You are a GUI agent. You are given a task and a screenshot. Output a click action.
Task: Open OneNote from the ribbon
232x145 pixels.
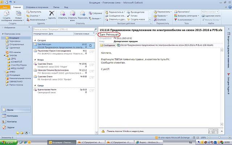point(160,20)
